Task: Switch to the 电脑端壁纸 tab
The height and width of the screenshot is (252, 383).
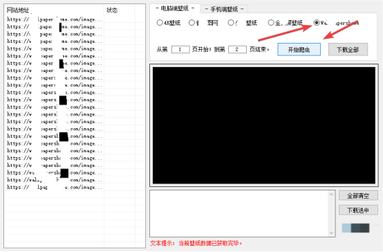Action: click(x=175, y=8)
